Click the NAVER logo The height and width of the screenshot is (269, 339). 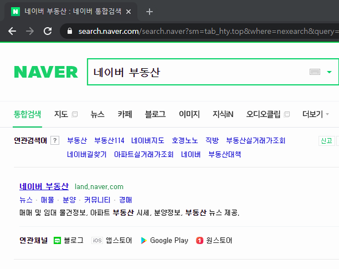(x=46, y=72)
